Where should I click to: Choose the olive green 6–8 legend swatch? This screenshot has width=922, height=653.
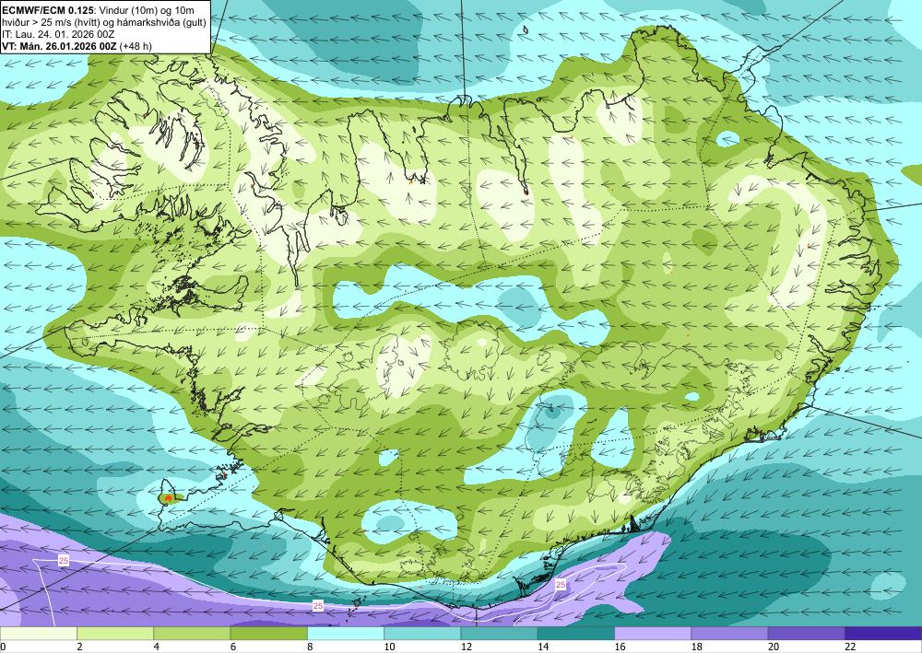point(268,634)
